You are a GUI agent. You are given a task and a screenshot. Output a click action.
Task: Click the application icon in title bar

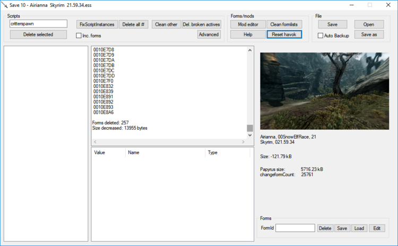pos(4,5)
